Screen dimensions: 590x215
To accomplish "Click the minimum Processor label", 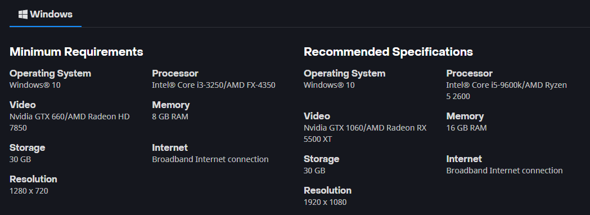I will pyautogui.click(x=175, y=73).
